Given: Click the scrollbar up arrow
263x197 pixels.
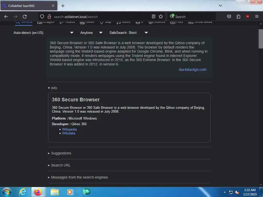Looking at the screenshot, I should (x=261, y=24).
